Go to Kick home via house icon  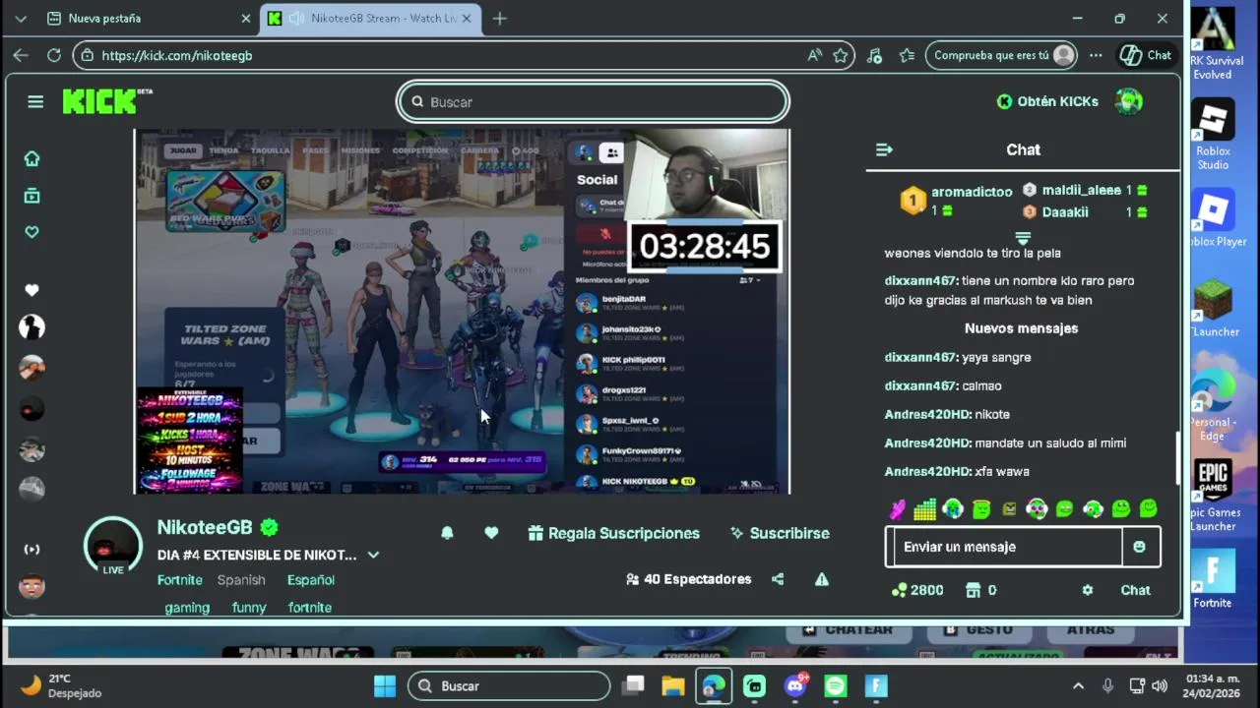[31, 158]
